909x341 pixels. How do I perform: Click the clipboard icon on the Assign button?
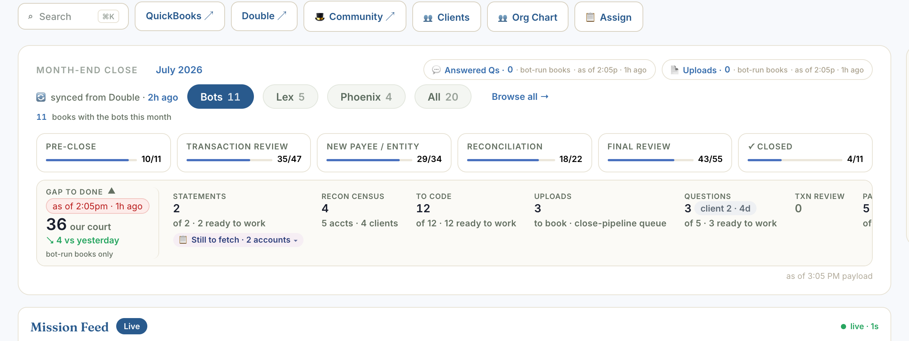click(590, 17)
